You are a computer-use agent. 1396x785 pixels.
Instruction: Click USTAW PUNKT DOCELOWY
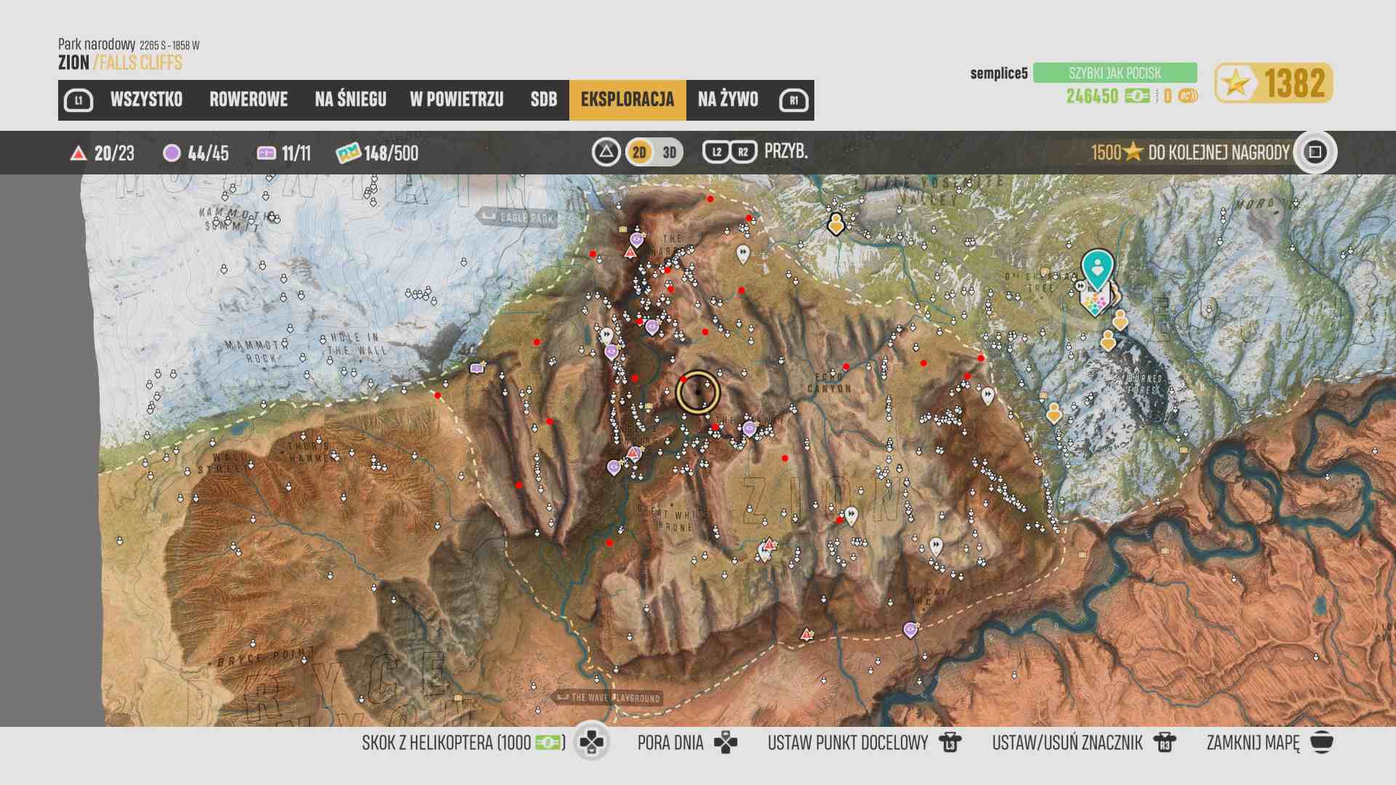coord(848,743)
